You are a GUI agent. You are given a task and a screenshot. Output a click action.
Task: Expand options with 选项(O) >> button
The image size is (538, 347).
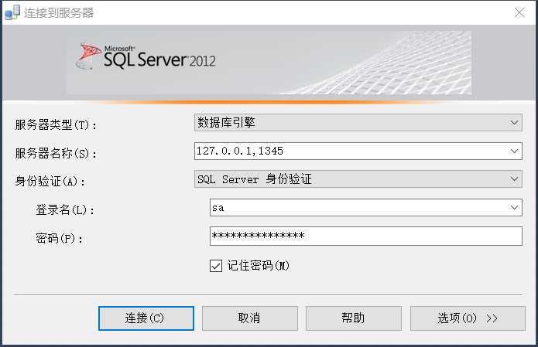(468, 318)
